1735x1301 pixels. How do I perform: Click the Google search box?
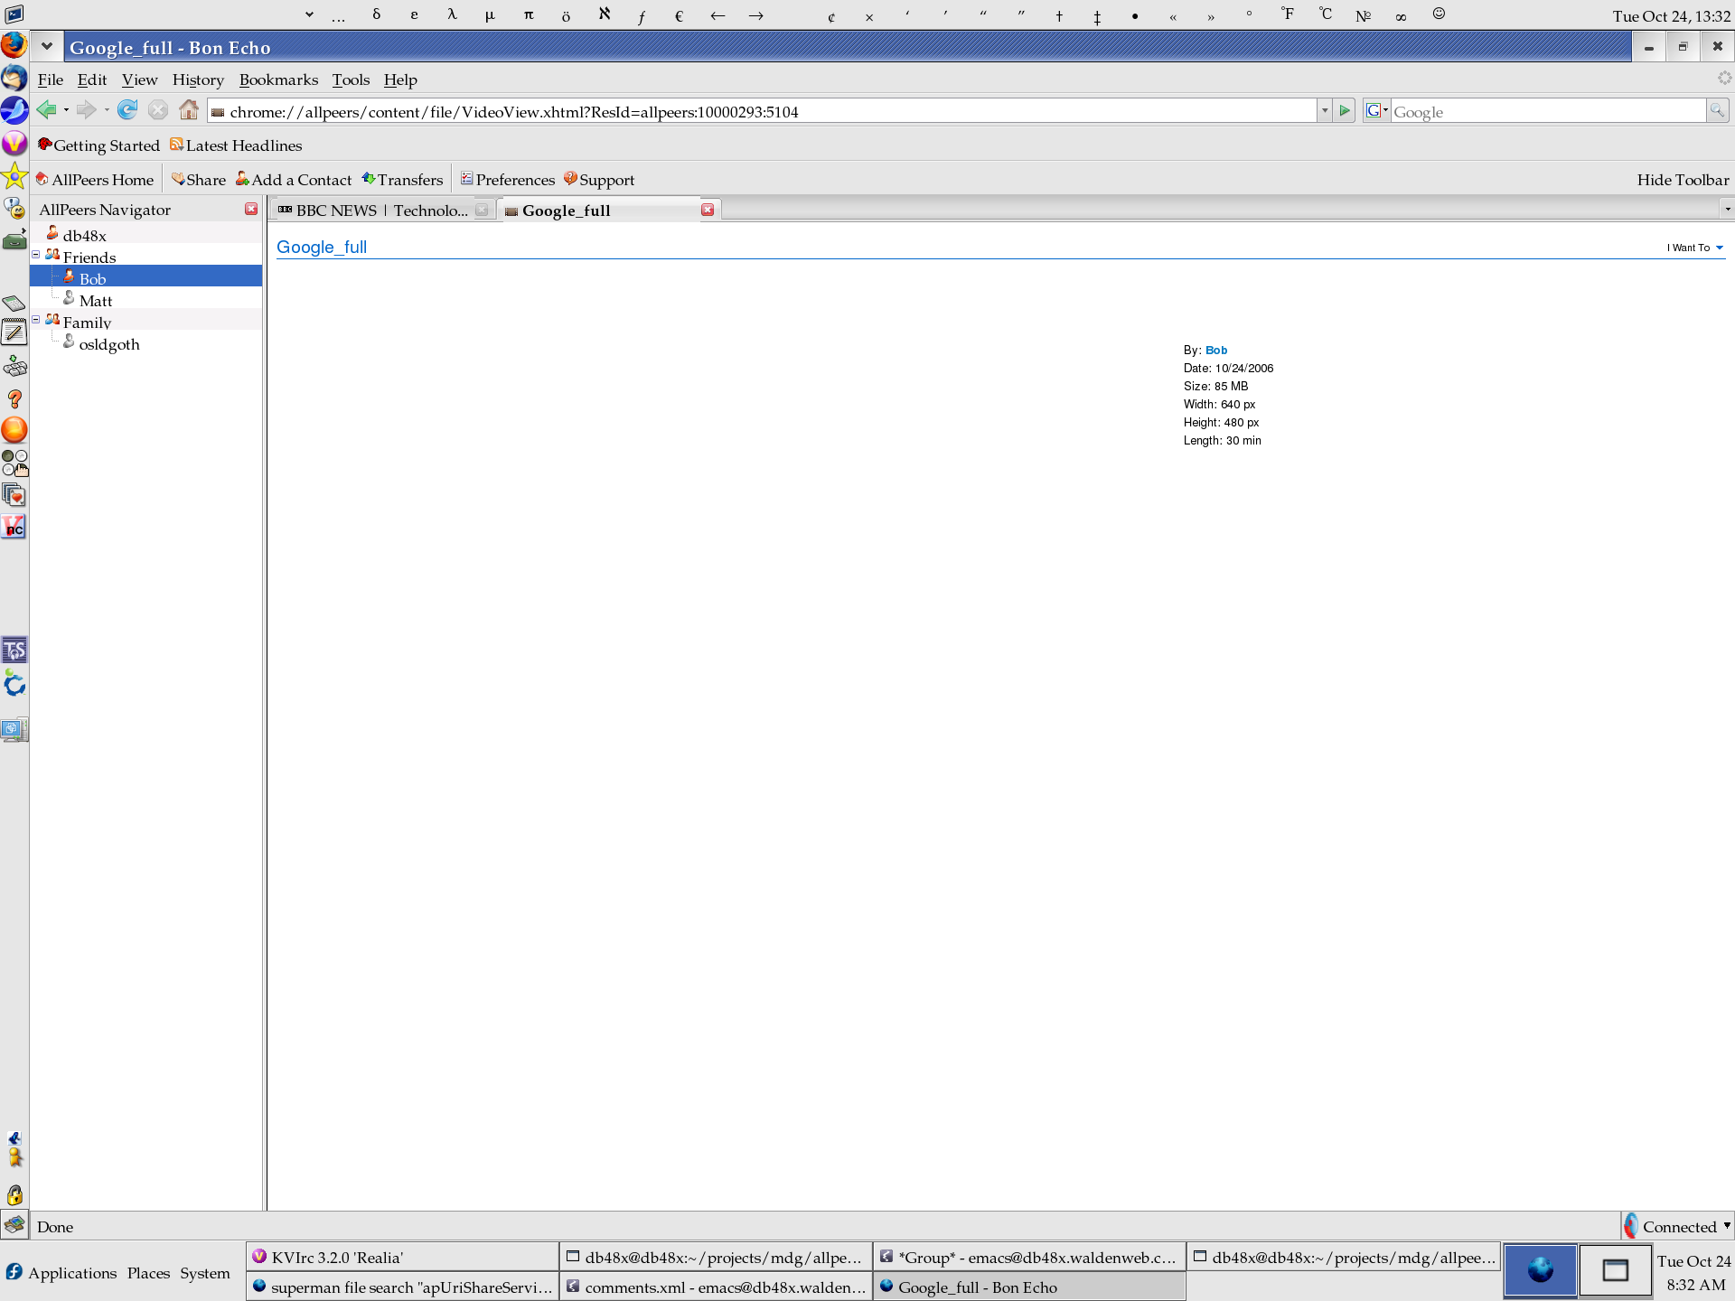[1547, 111]
